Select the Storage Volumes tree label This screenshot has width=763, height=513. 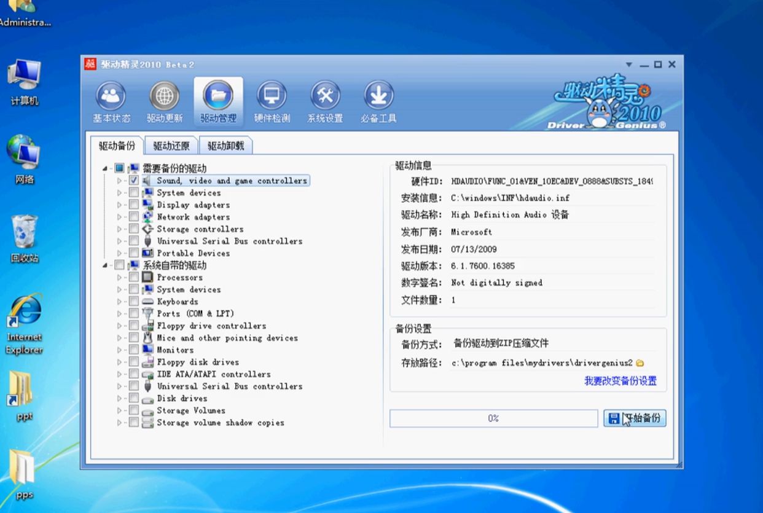(x=191, y=410)
